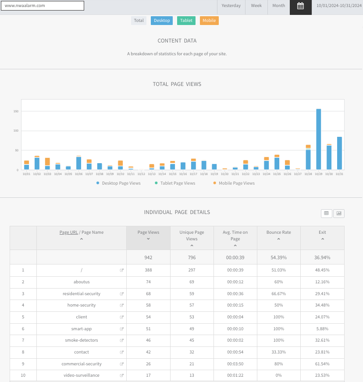Click the 10/29 bar in chart

pyautogui.click(x=318, y=139)
